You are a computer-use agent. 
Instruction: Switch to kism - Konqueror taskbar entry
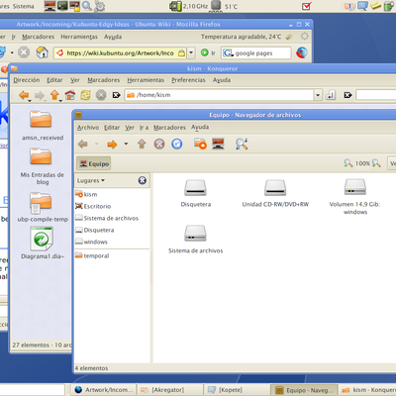pyautogui.click(x=367, y=390)
